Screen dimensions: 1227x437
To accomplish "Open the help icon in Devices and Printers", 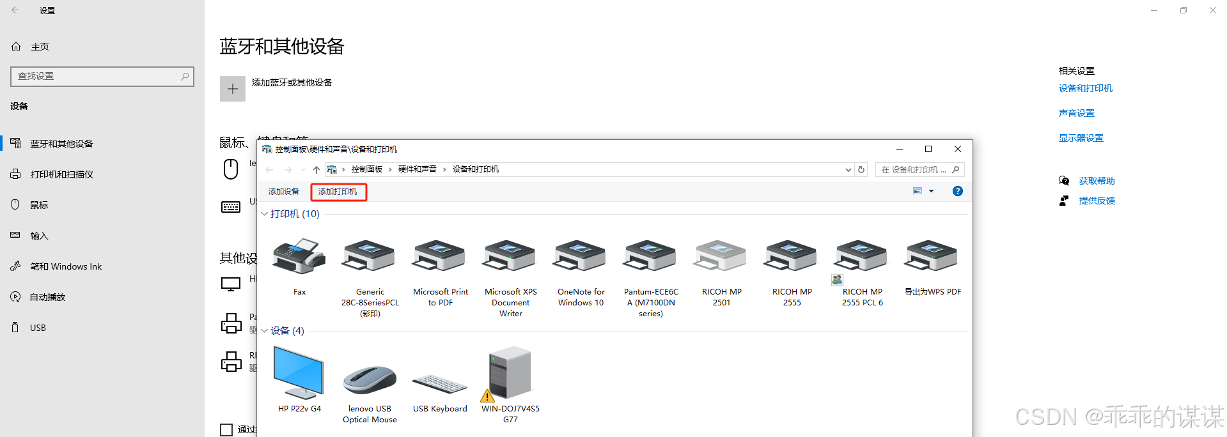I will (957, 191).
